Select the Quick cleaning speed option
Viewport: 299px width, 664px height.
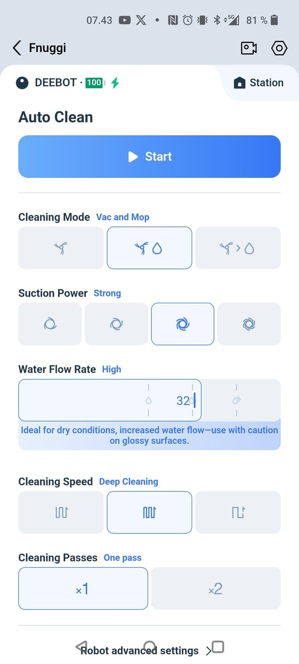(x=61, y=512)
